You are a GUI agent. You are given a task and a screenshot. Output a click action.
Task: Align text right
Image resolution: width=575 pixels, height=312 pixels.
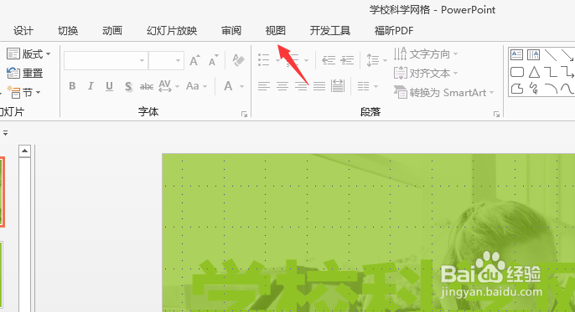click(x=301, y=86)
